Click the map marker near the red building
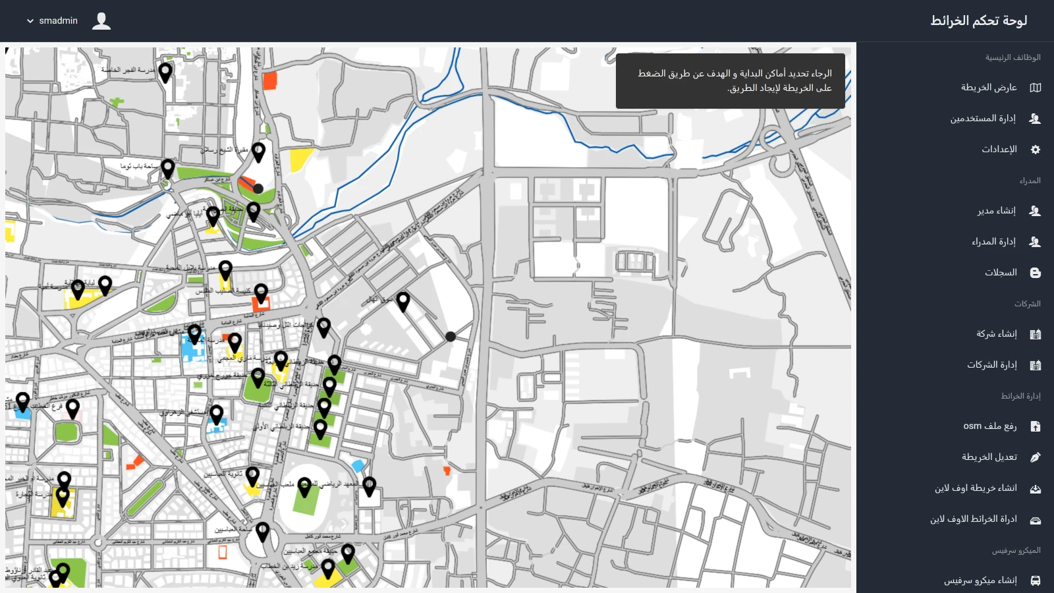Image resolution: width=1054 pixels, height=593 pixels. pos(261,293)
